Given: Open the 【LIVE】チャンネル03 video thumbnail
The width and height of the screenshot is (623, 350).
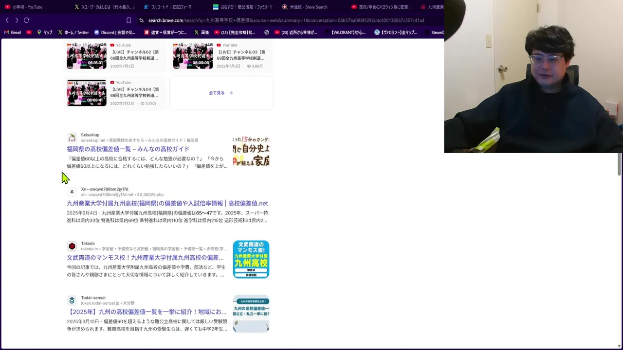Looking at the screenshot, I should (x=193, y=55).
